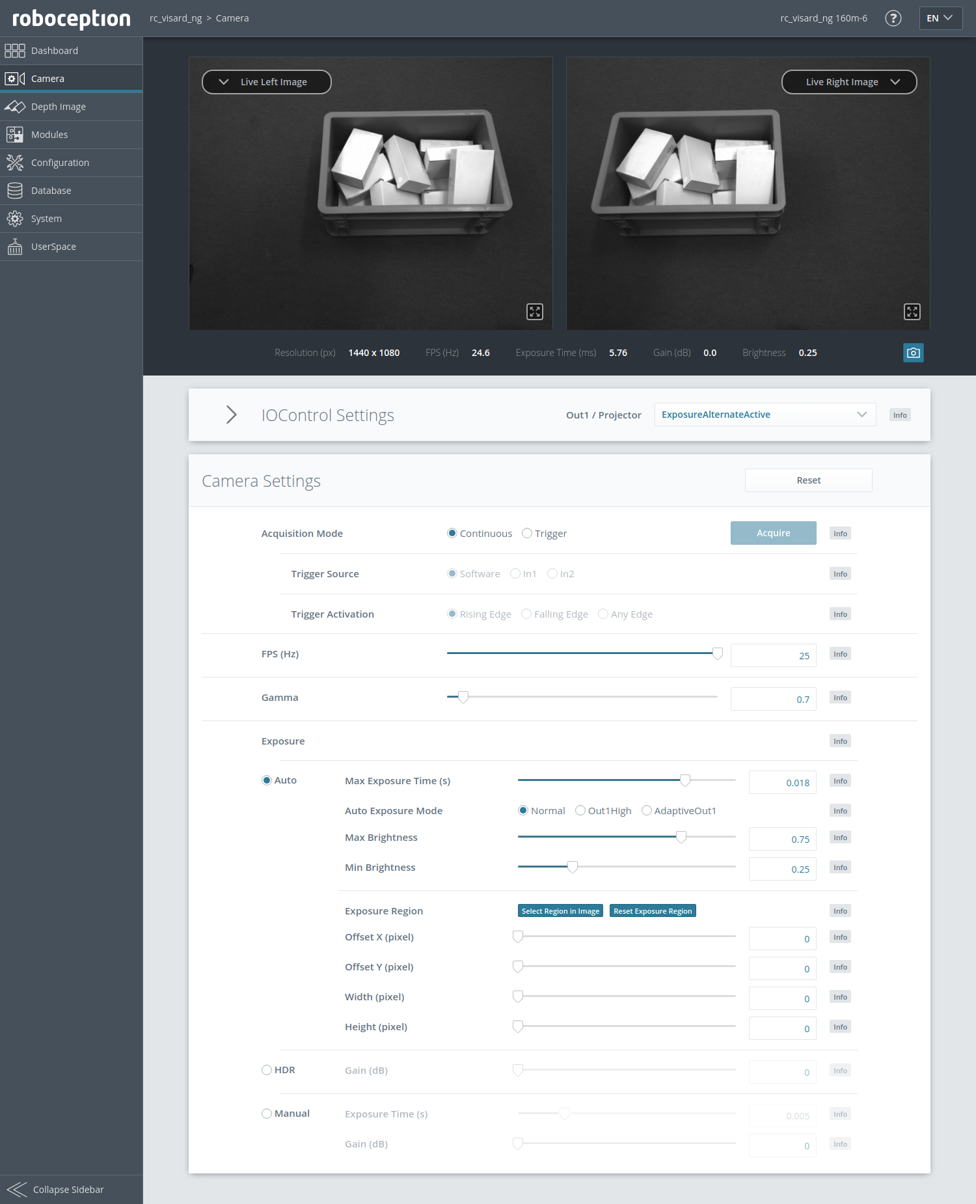Image resolution: width=976 pixels, height=1204 pixels.
Task: Click the Reset camera settings button
Action: tap(809, 480)
